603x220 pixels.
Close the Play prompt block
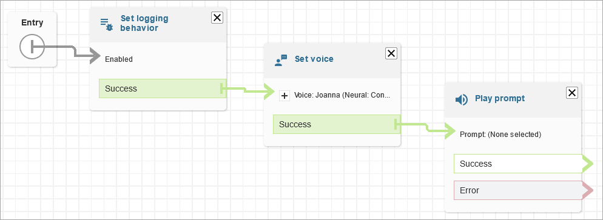tap(572, 93)
